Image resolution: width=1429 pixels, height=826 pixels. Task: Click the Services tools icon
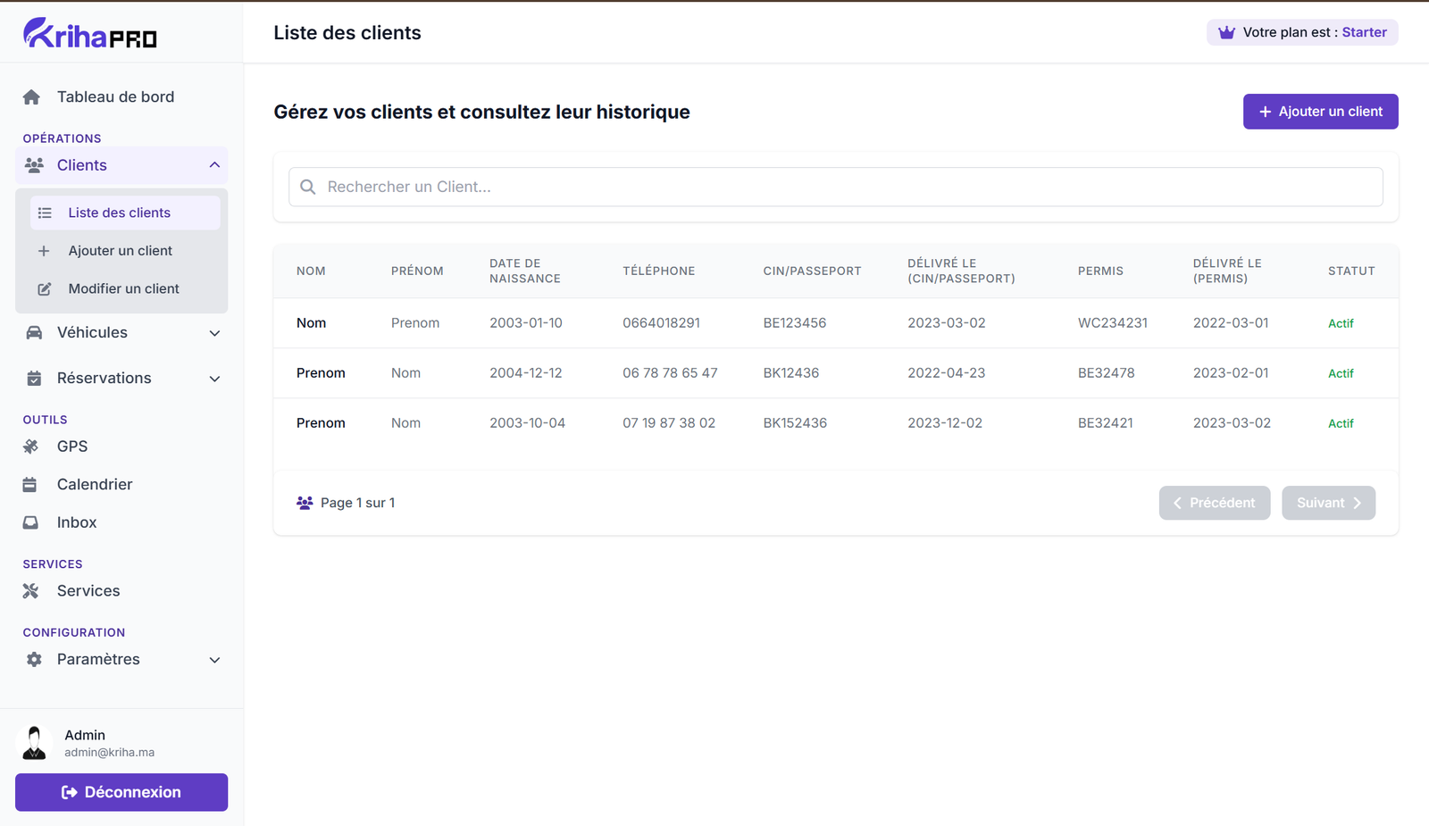pyautogui.click(x=31, y=591)
